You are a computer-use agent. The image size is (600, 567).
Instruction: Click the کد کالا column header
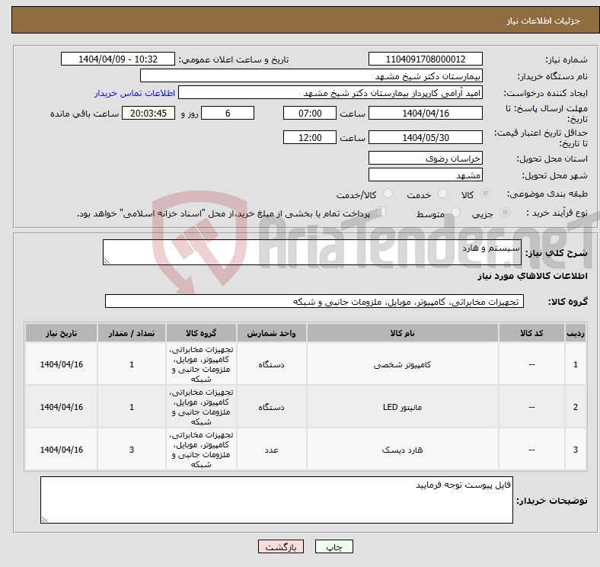tap(531, 333)
